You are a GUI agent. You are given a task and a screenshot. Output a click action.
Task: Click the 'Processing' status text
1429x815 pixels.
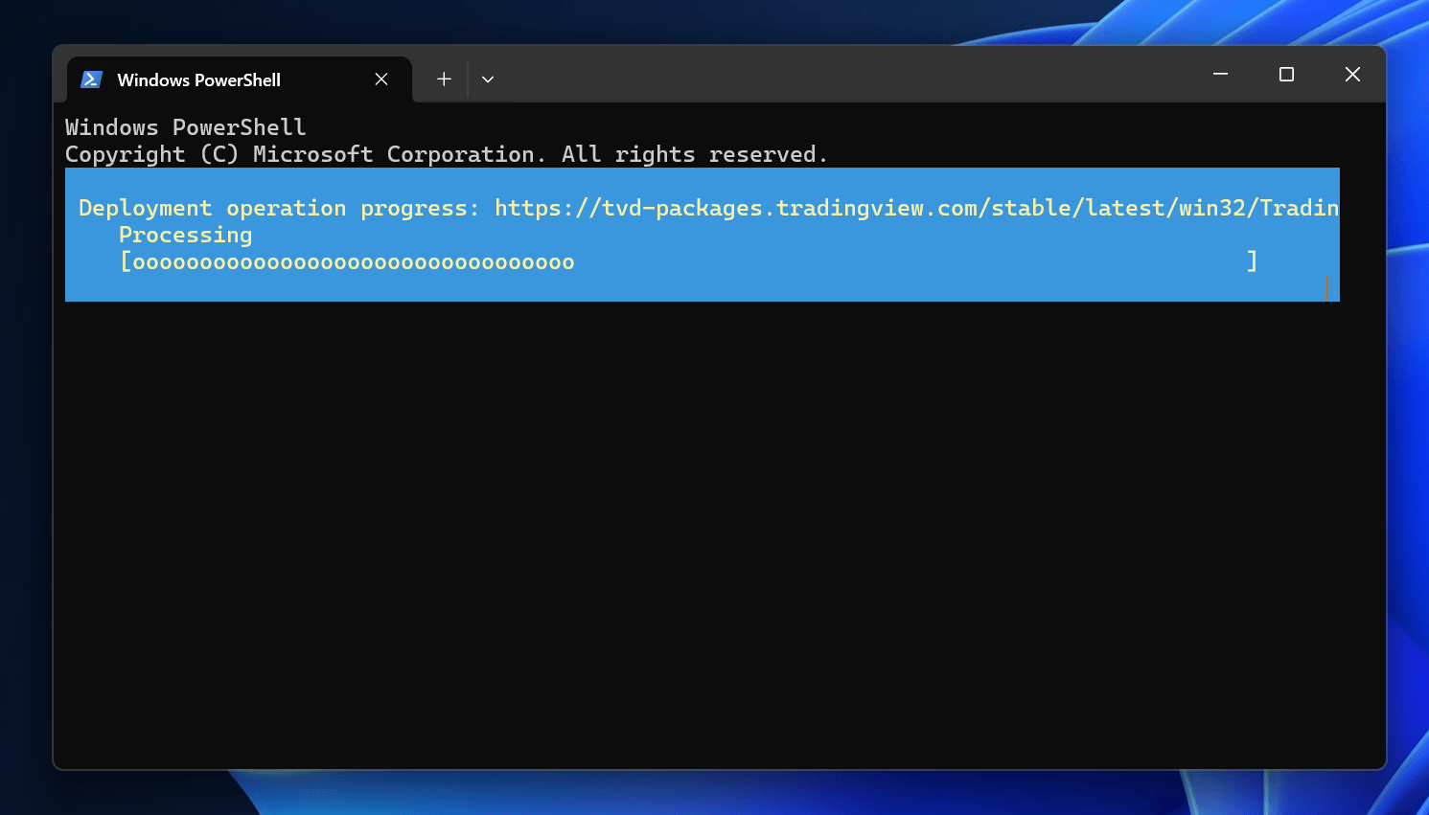tap(186, 235)
